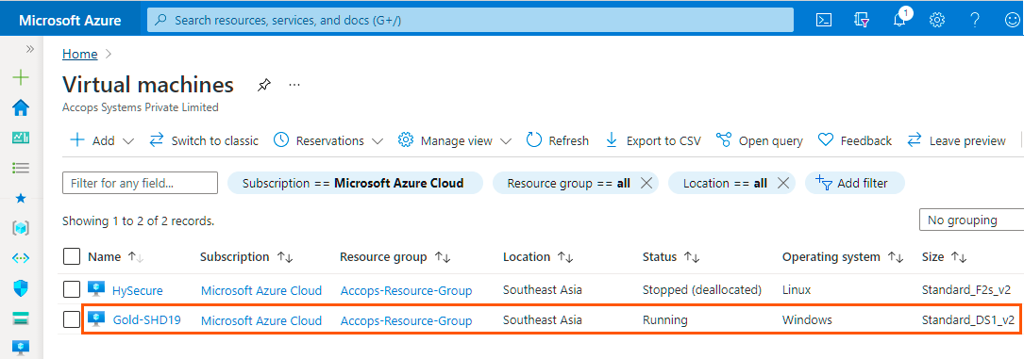
Task: Remove the Location filter with its X
Action: click(x=783, y=183)
